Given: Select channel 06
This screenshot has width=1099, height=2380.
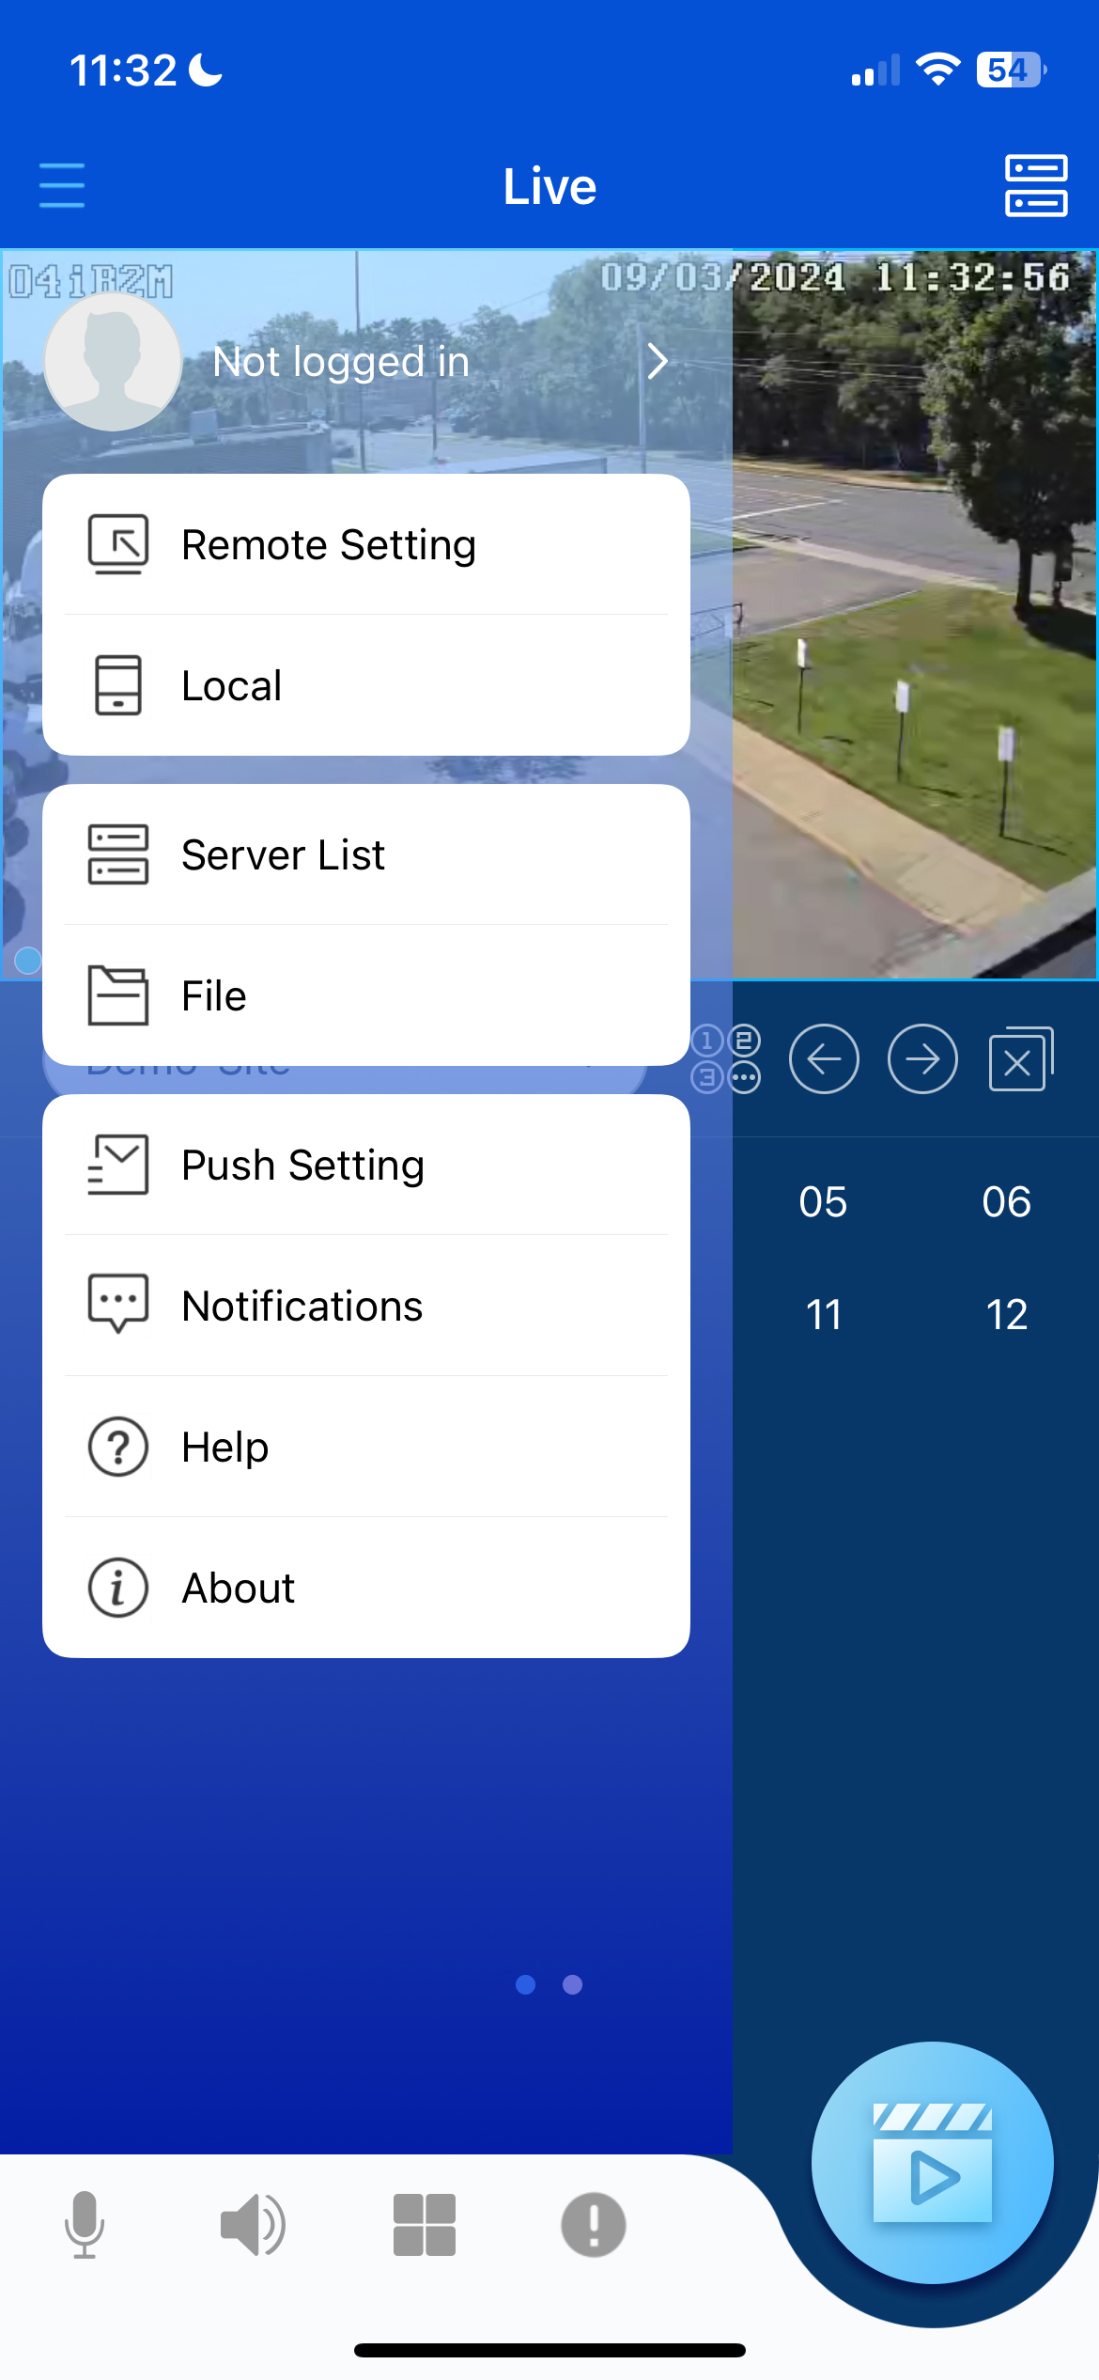Looking at the screenshot, I should 1006,1201.
